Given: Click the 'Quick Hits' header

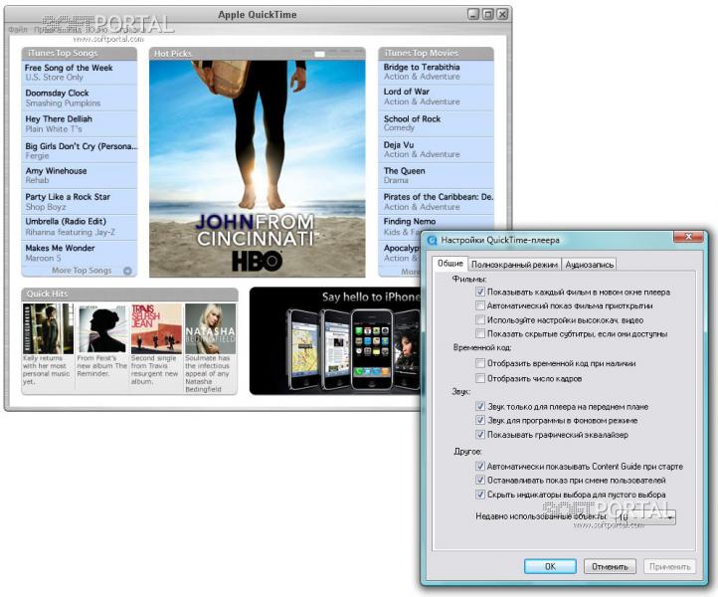Looking at the screenshot, I should 129,295.
